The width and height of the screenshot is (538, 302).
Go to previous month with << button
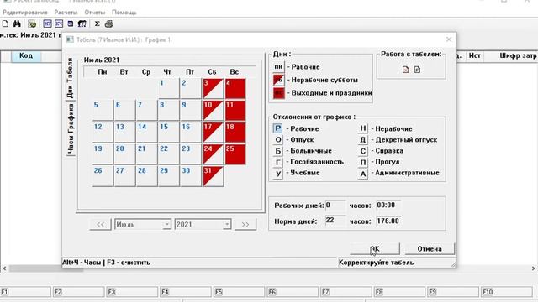click(x=100, y=224)
